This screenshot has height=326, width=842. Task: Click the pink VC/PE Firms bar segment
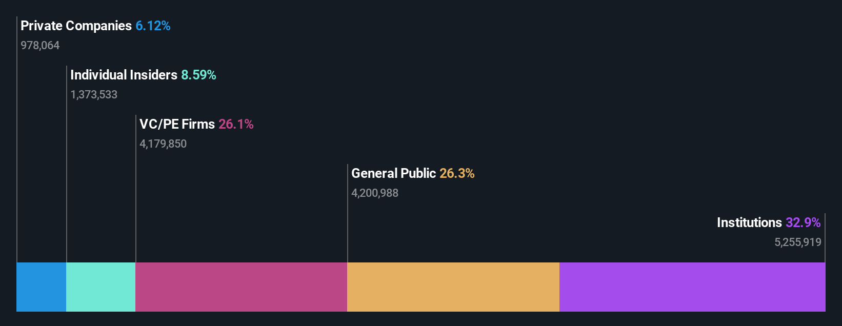[241, 287]
